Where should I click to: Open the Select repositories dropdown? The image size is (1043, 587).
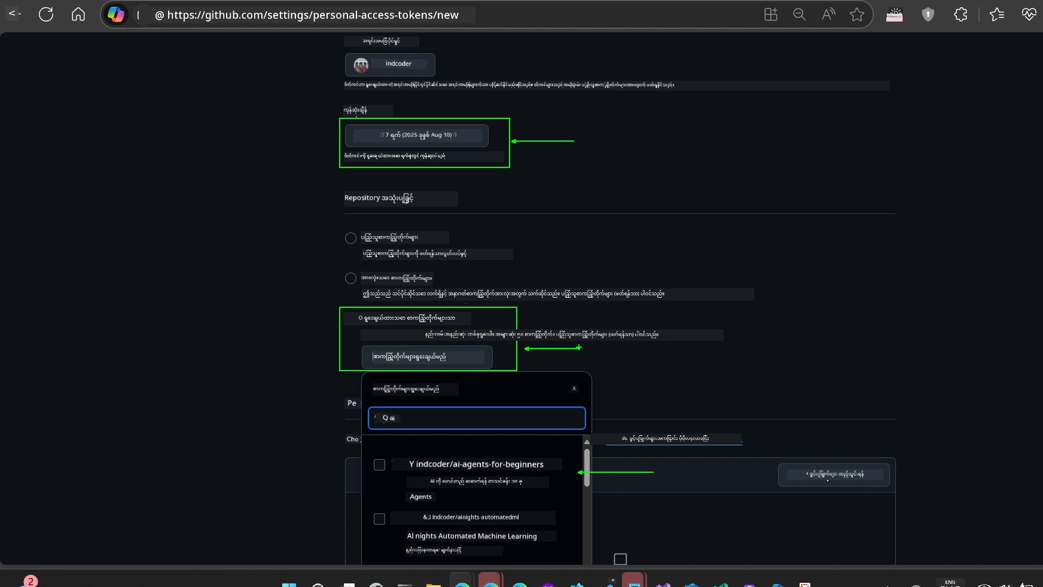pyautogui.click(x=426, y=357)
